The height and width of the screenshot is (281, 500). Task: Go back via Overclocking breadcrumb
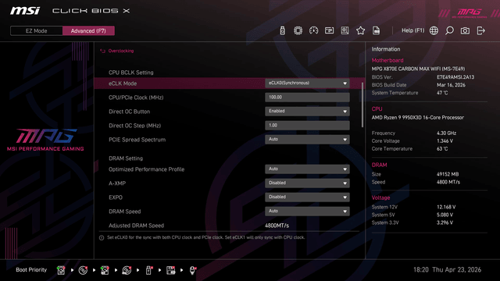click(121, 51)
